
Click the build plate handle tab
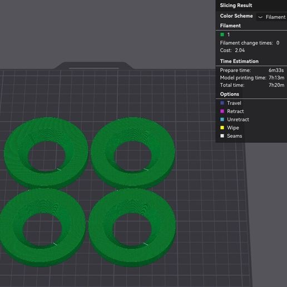coord(93,66)
